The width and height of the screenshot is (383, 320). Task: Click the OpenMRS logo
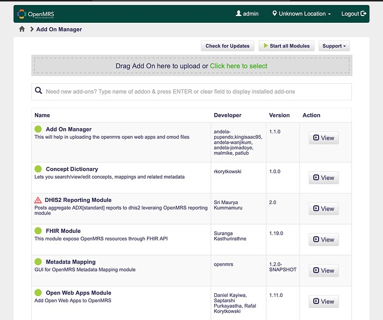(x=36, y=14)
